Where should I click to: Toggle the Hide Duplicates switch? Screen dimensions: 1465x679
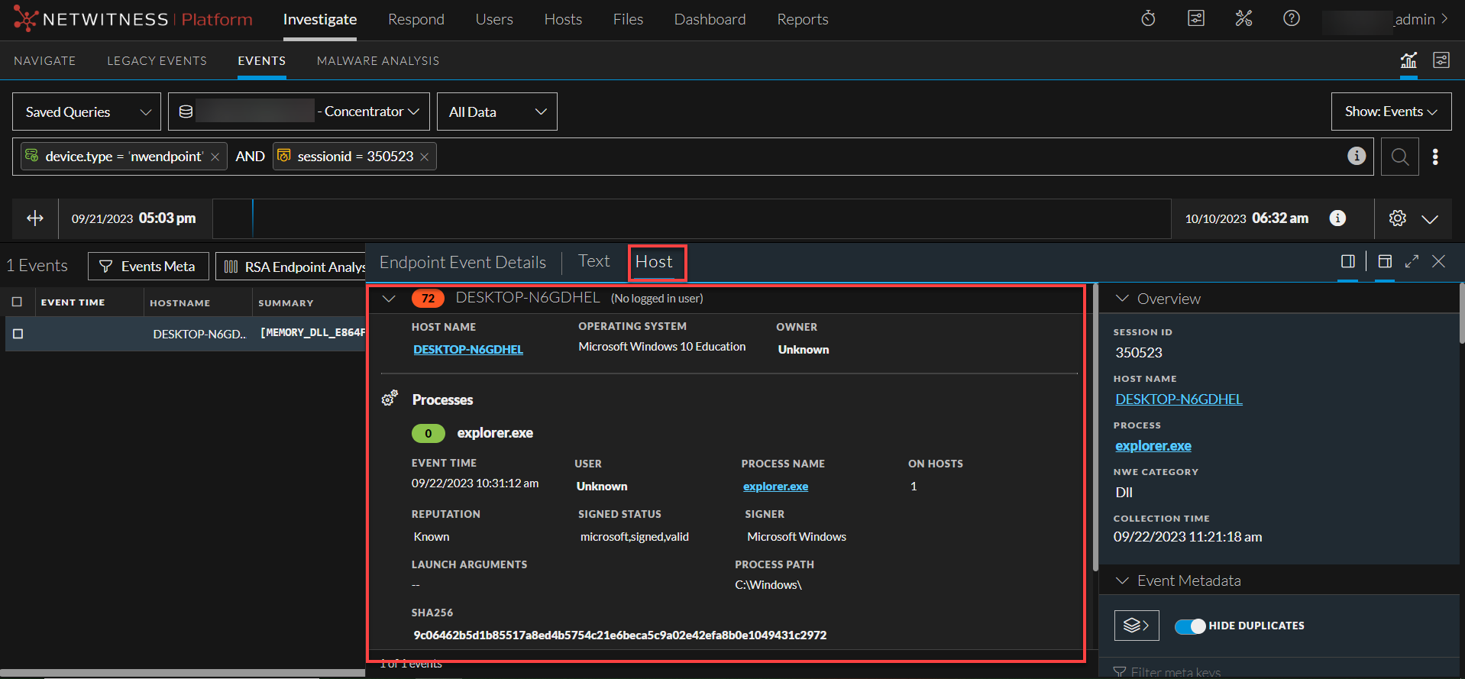[x=1189, y=626]
